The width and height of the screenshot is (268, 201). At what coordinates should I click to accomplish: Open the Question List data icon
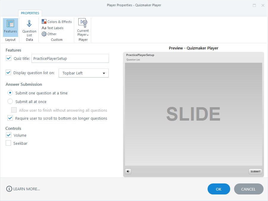tap(29, 28)
